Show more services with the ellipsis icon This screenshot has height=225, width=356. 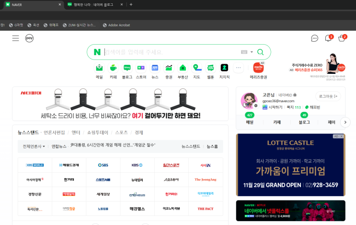(238, 68)
